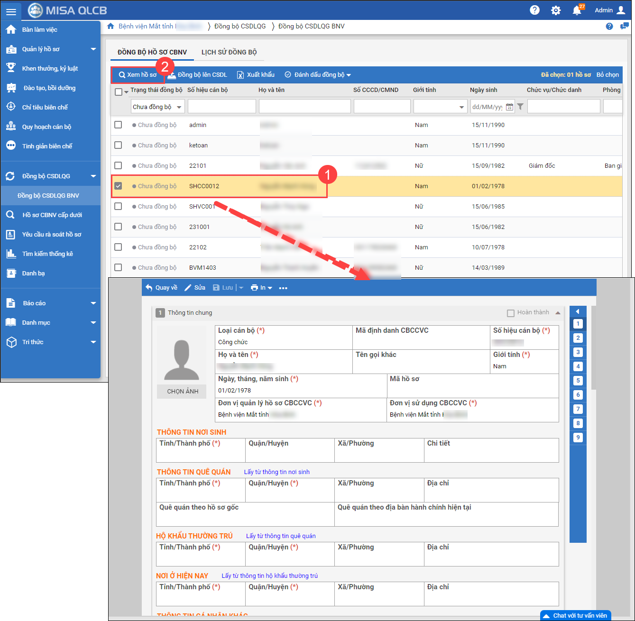635x621 pixels.
Task: Open the three-dots more options in profile toolbar
Action: pyautogui.click(x=283, y=288)
